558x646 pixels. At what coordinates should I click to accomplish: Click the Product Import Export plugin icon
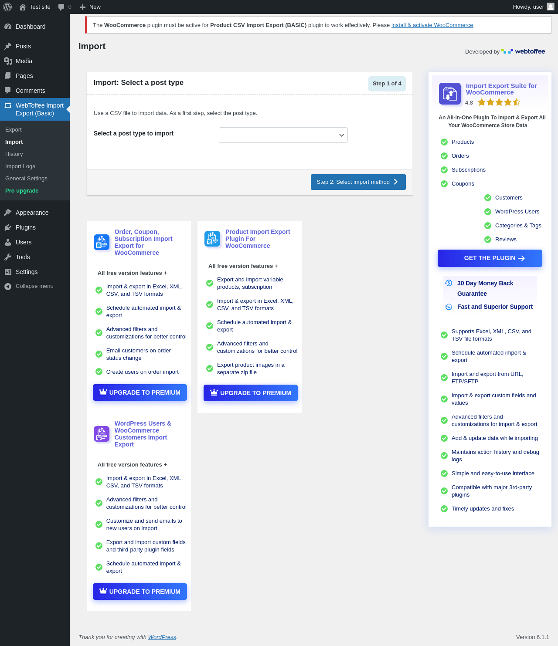click(212, 239)
